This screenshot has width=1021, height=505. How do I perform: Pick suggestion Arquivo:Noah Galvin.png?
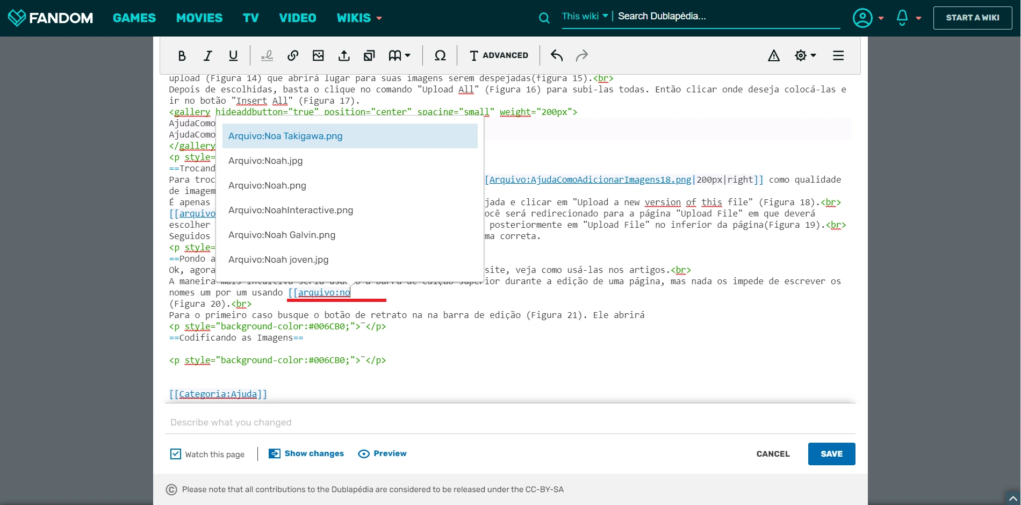[x=350, y=235]
